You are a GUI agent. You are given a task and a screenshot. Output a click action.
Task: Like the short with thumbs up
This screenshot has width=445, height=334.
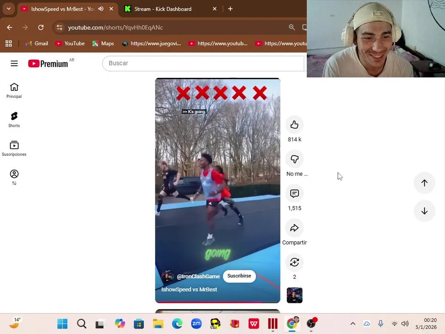point(294,125)
